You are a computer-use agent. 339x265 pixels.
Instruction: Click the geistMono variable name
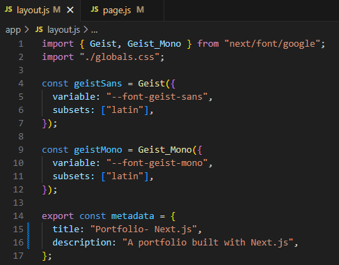coord(97,150)
